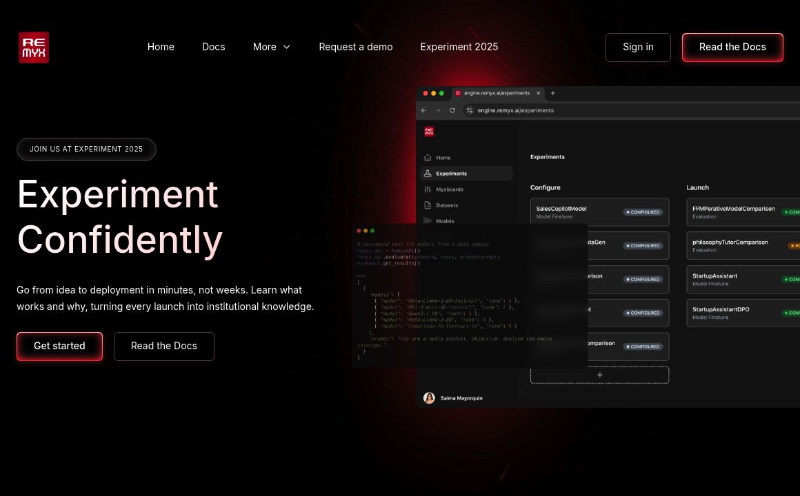Click the browser back arrow icon

(x=423, y=110)
